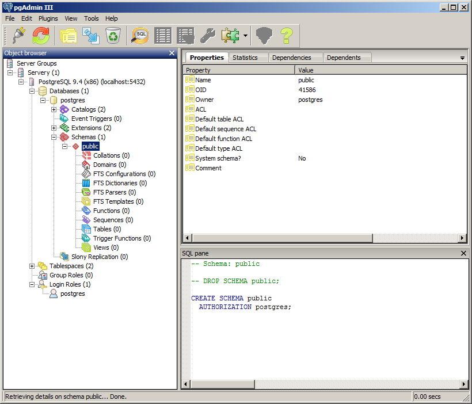Expand the Catalogs (2) tree node
The width and height of the screenshot is (472, 404).
54,109
